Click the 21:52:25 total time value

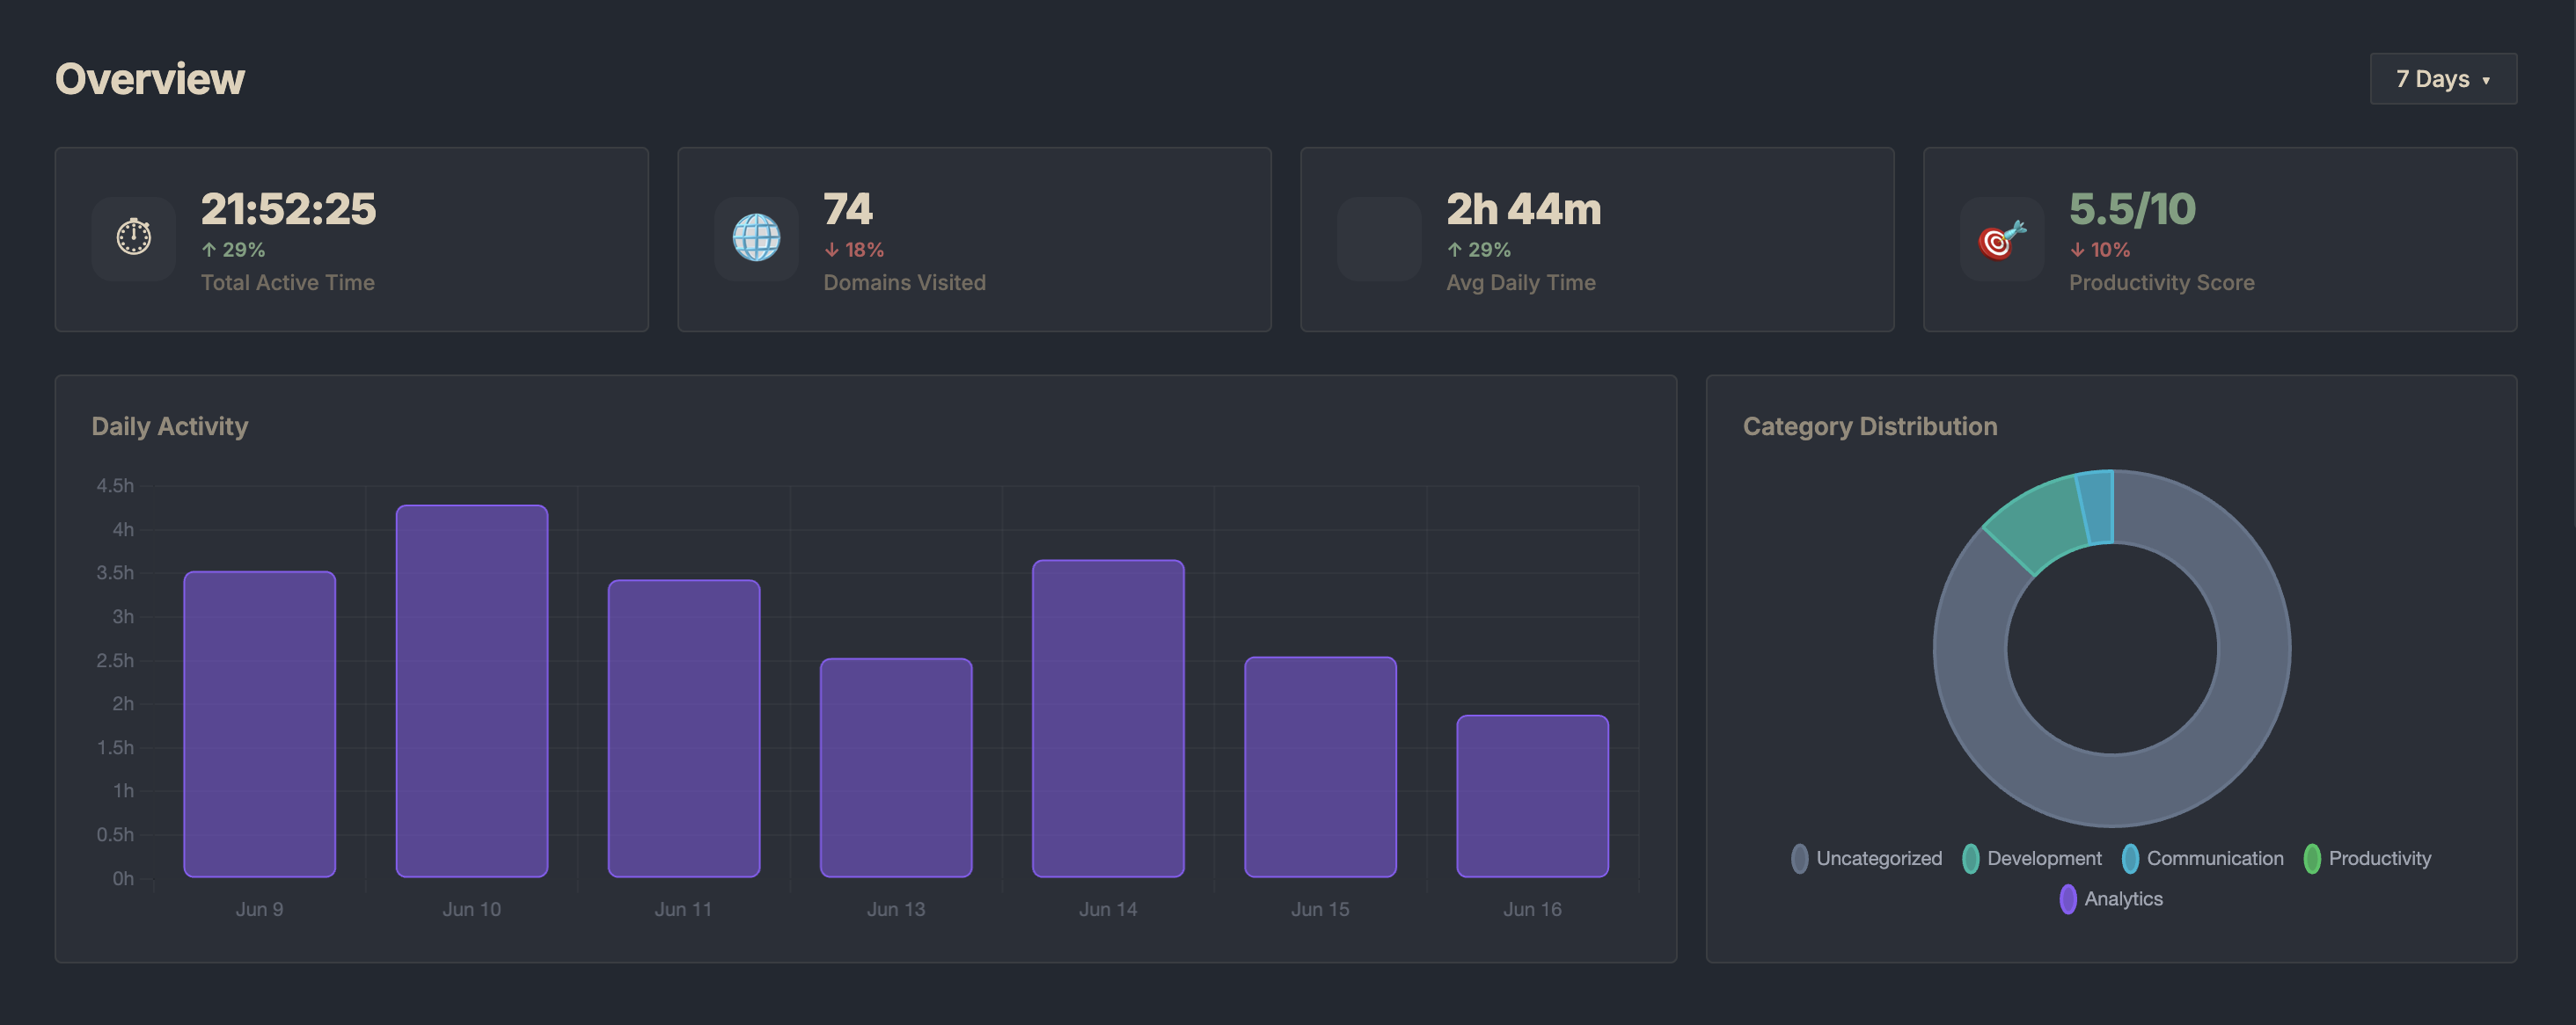pos(288,209)
